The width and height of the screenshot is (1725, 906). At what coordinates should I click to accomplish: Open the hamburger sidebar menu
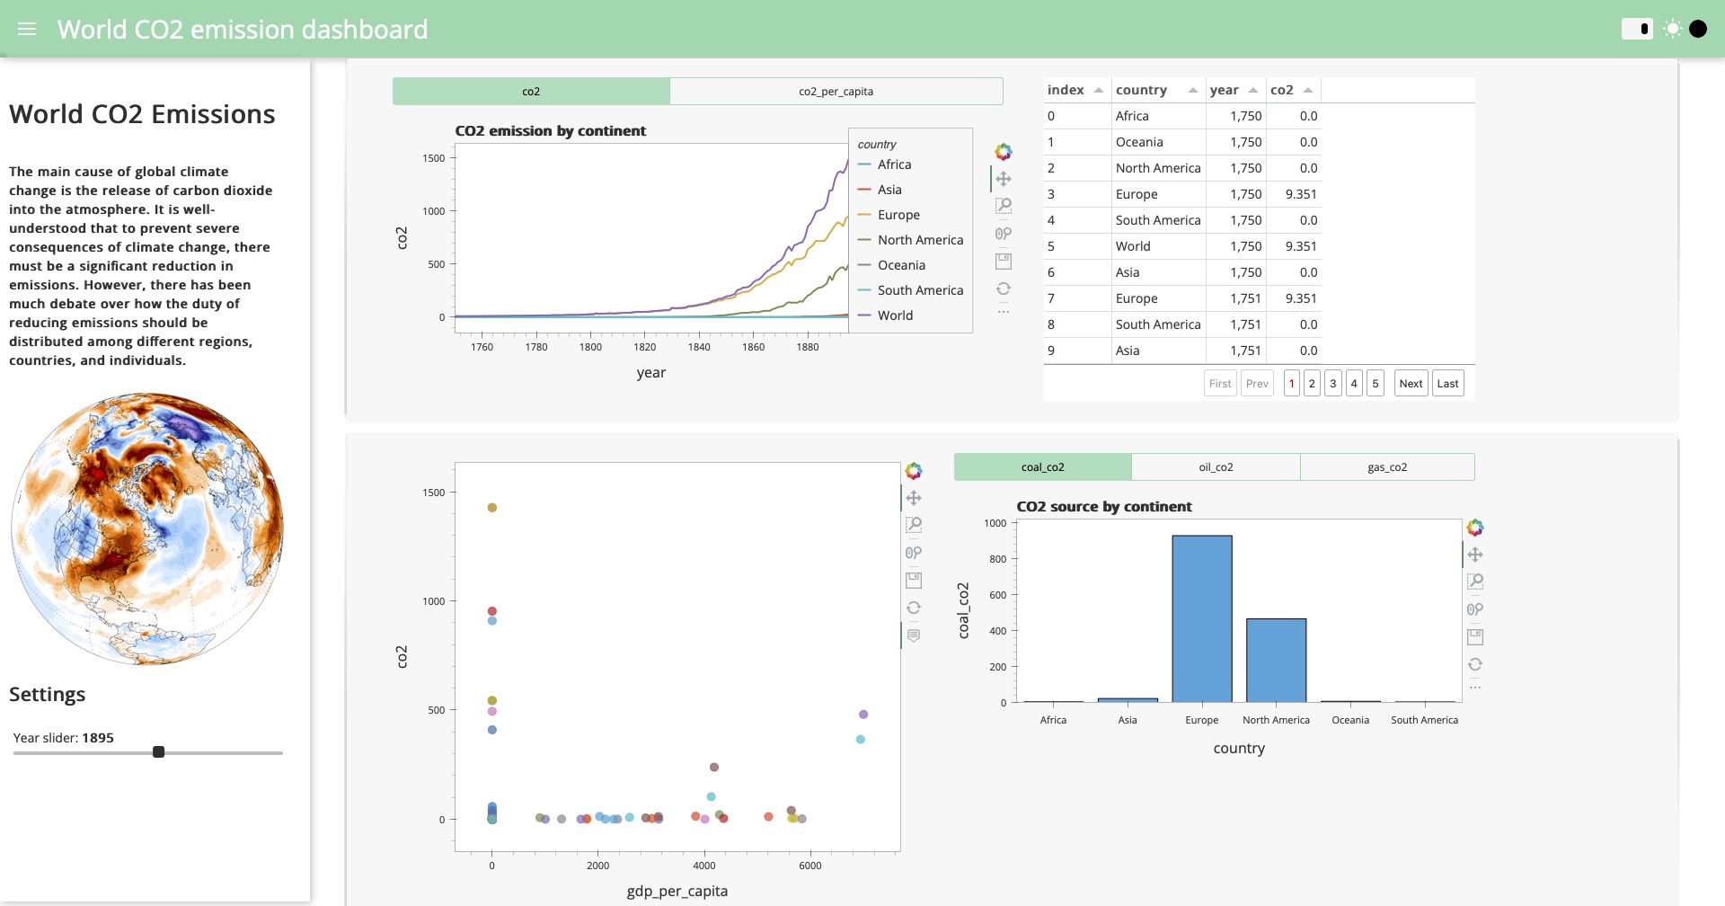(x=27, y=29)
